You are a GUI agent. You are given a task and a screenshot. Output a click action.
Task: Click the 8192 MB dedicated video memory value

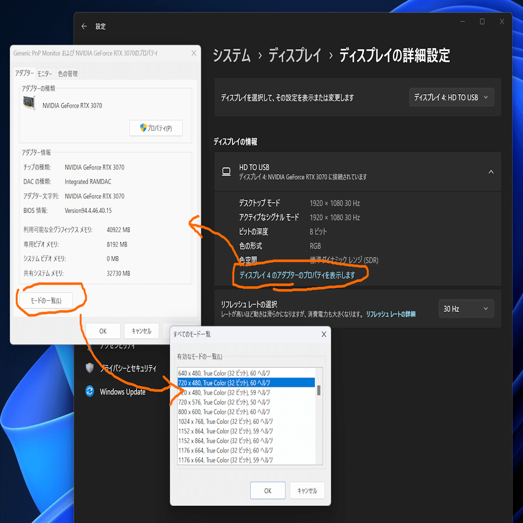[x=117, y=244]
